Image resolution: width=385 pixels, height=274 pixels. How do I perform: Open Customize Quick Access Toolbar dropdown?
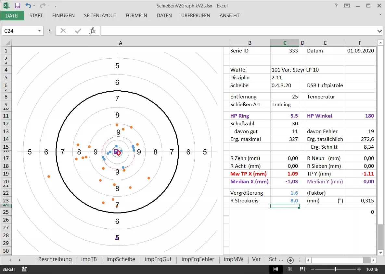click(x=55, y=6)
